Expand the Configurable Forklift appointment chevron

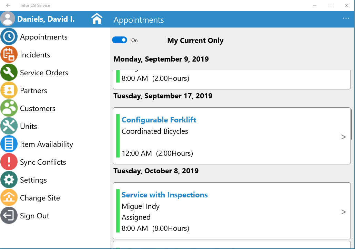tap(343, 137)
